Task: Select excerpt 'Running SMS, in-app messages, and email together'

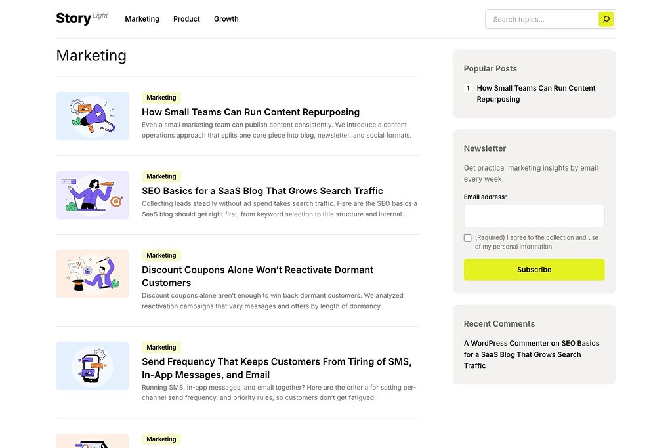Action: (x=223, y=388)
